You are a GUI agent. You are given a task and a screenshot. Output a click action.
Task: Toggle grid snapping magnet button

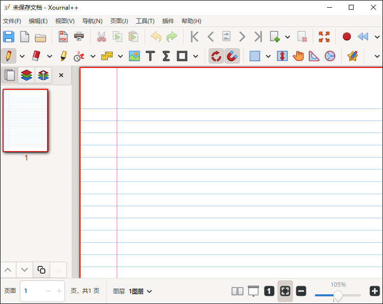[232, 56]
